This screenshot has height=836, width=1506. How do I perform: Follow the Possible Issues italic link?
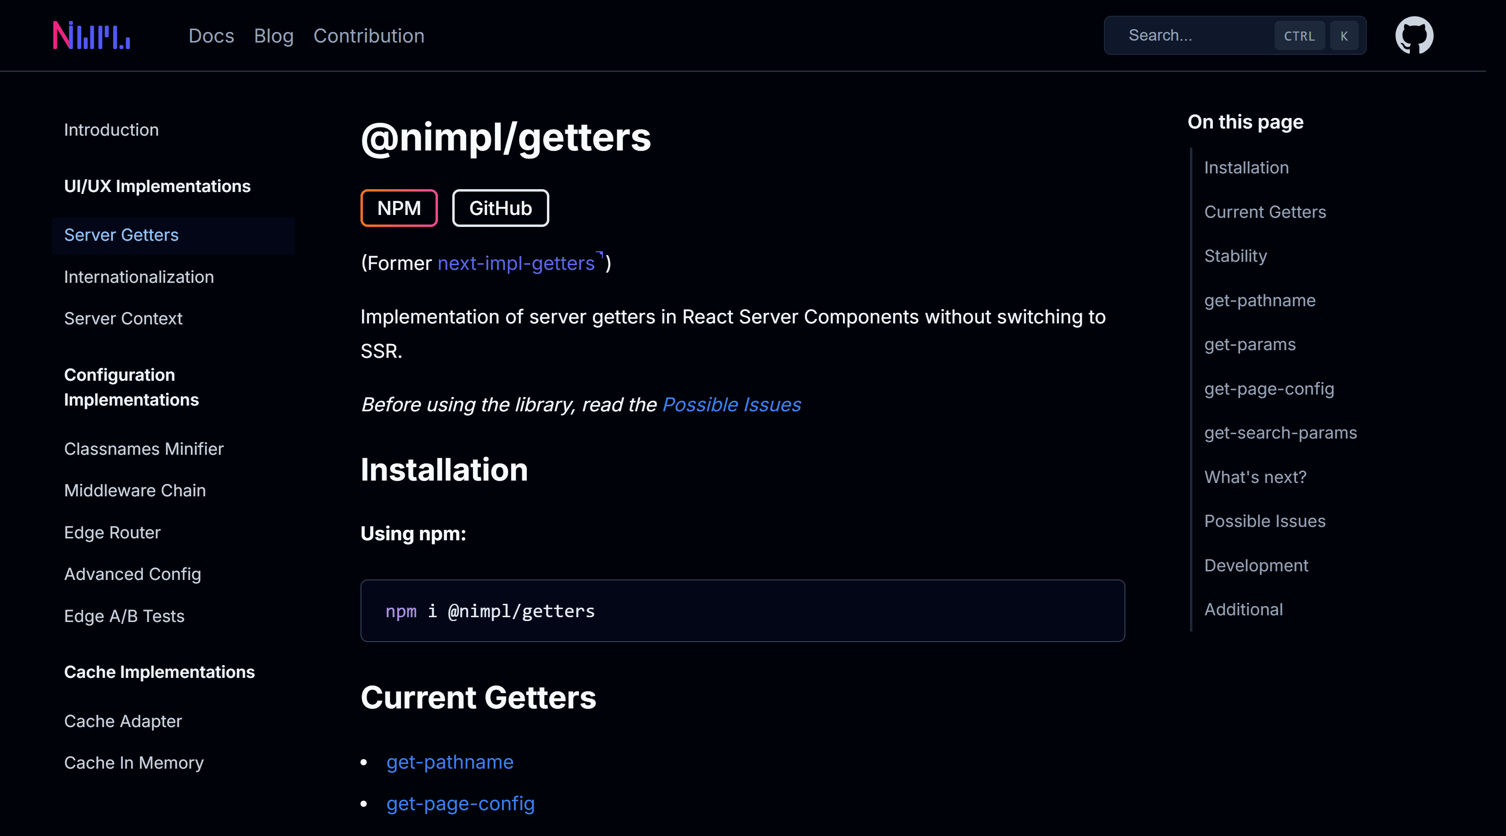point(731,404)
